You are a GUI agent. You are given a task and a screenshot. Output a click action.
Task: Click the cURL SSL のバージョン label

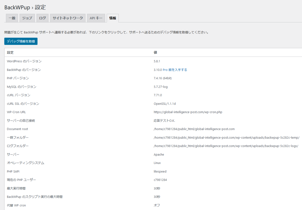[x=23, y=104]
